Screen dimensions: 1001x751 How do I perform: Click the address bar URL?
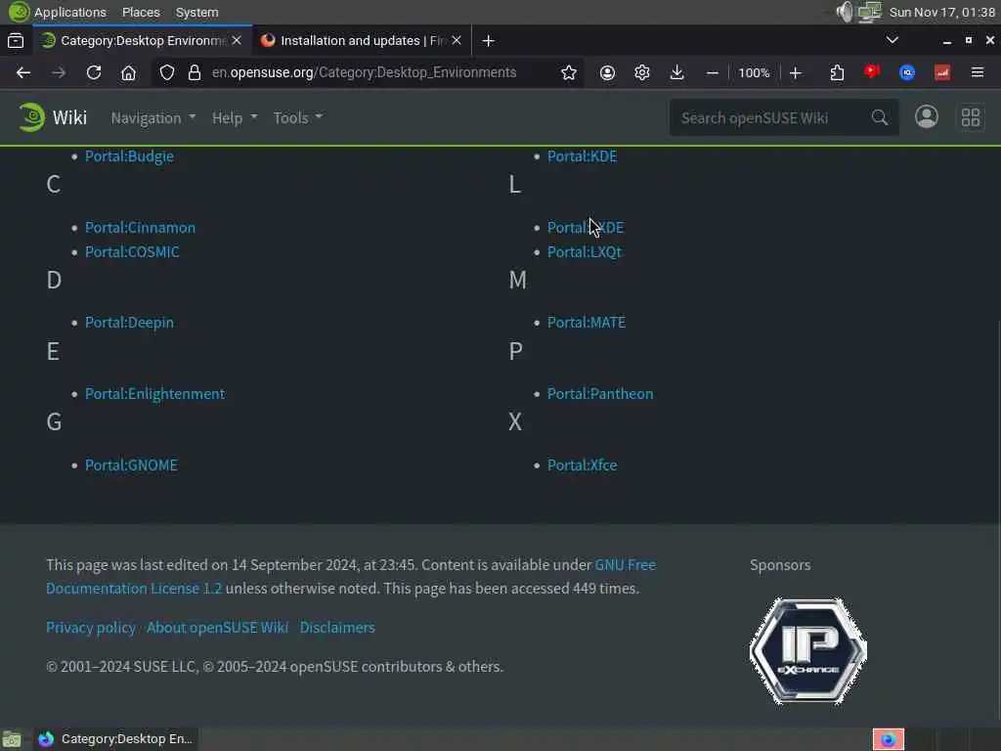point(364,72)
